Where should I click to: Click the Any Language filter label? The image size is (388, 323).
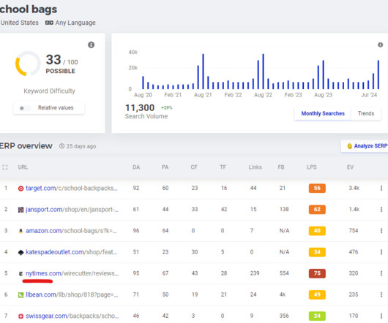75,23
